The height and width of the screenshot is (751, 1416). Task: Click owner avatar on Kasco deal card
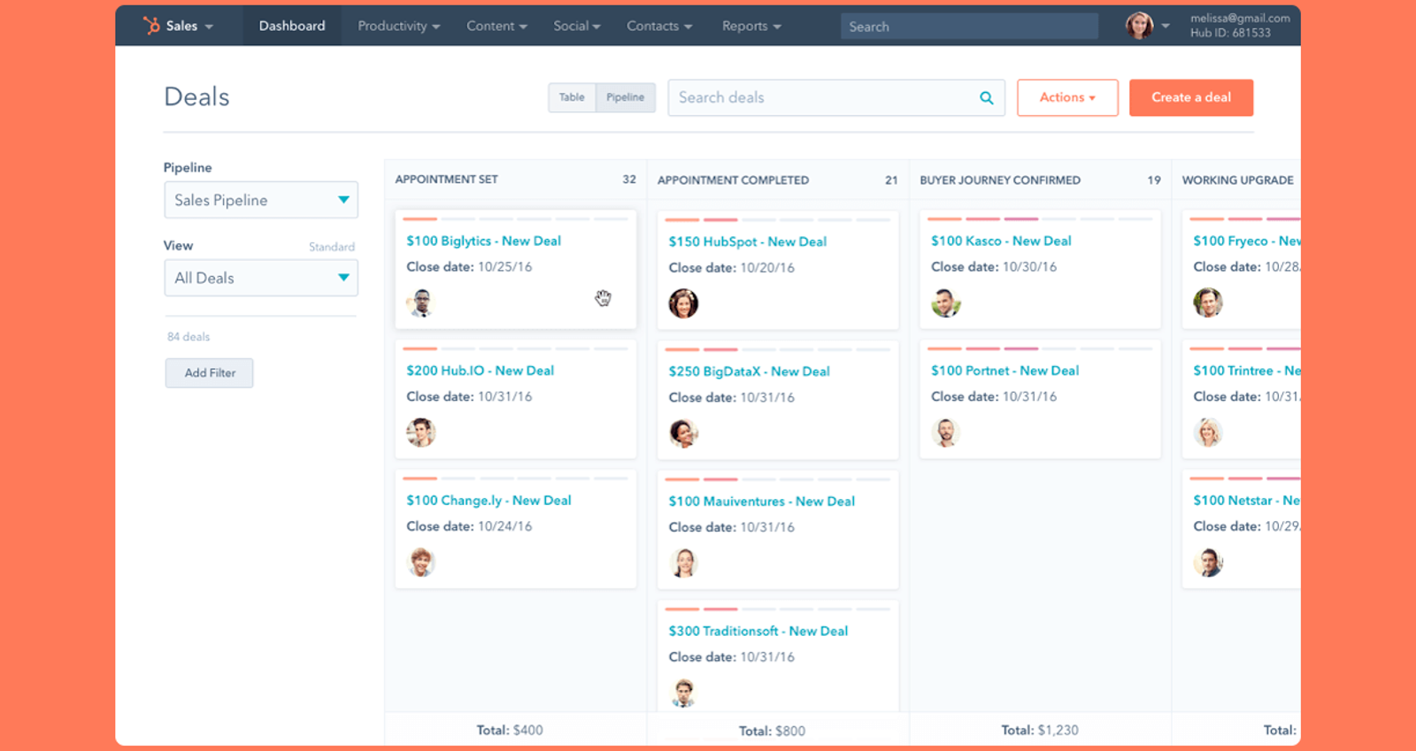(x=946, y=303)
